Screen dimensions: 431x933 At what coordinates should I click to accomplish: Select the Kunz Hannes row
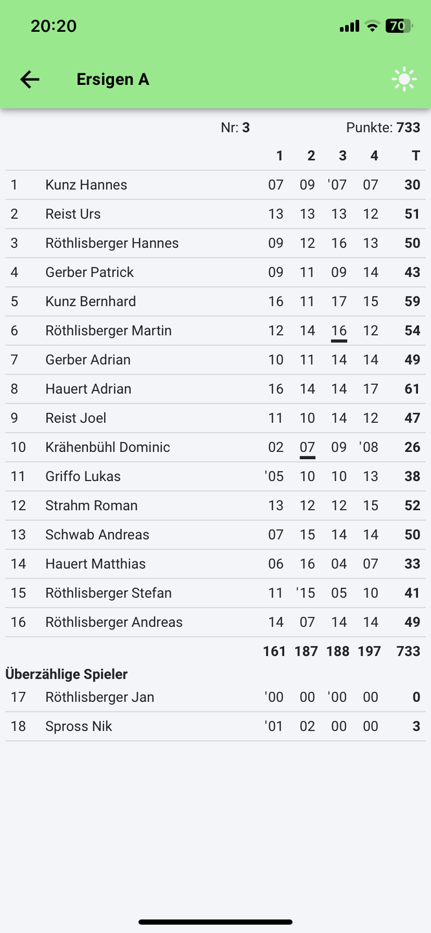coord(215,185)
